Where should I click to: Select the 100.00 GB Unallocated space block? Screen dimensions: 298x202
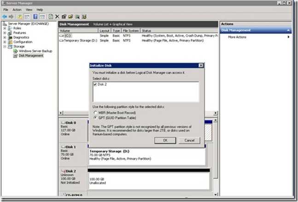click(149, 181)
